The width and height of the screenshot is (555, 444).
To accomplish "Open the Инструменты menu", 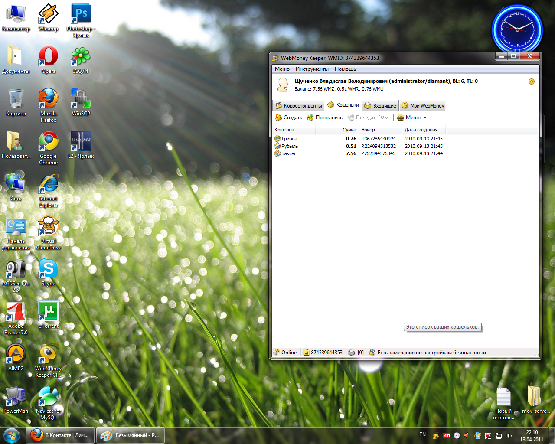I will pyautogui.click(x=312, y=69).
